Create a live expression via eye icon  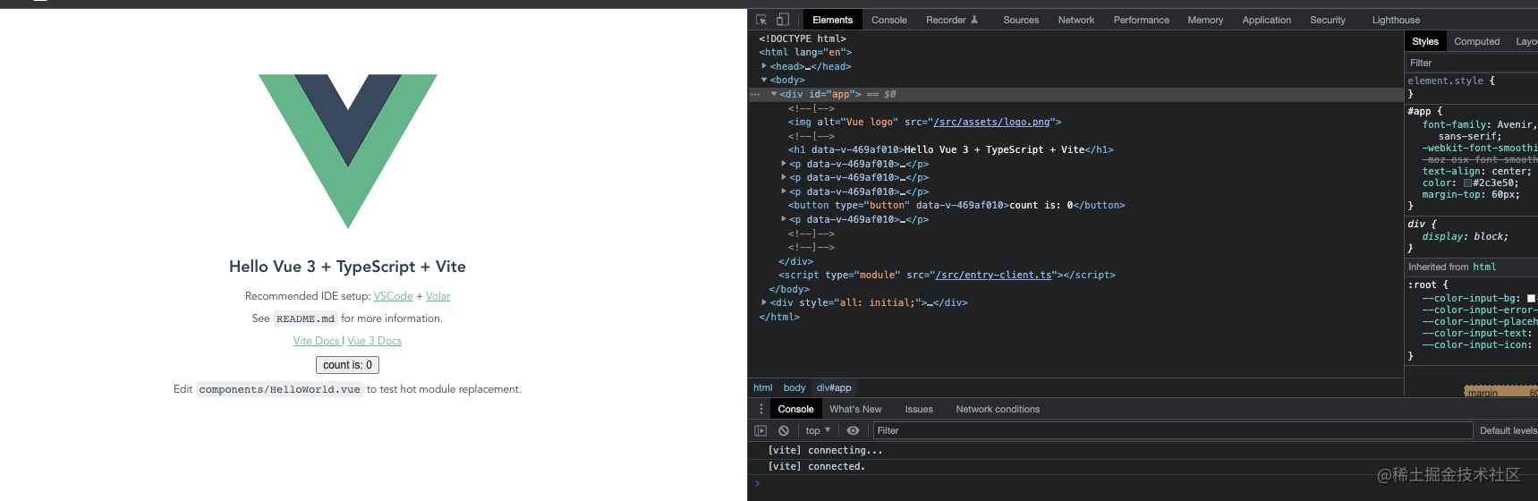coord(854,430)
